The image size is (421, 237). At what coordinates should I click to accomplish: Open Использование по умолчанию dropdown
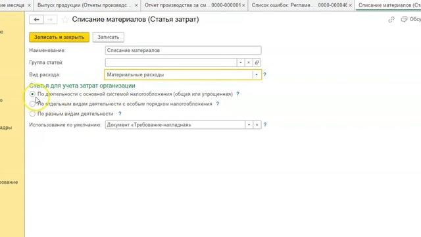(249, 125)
